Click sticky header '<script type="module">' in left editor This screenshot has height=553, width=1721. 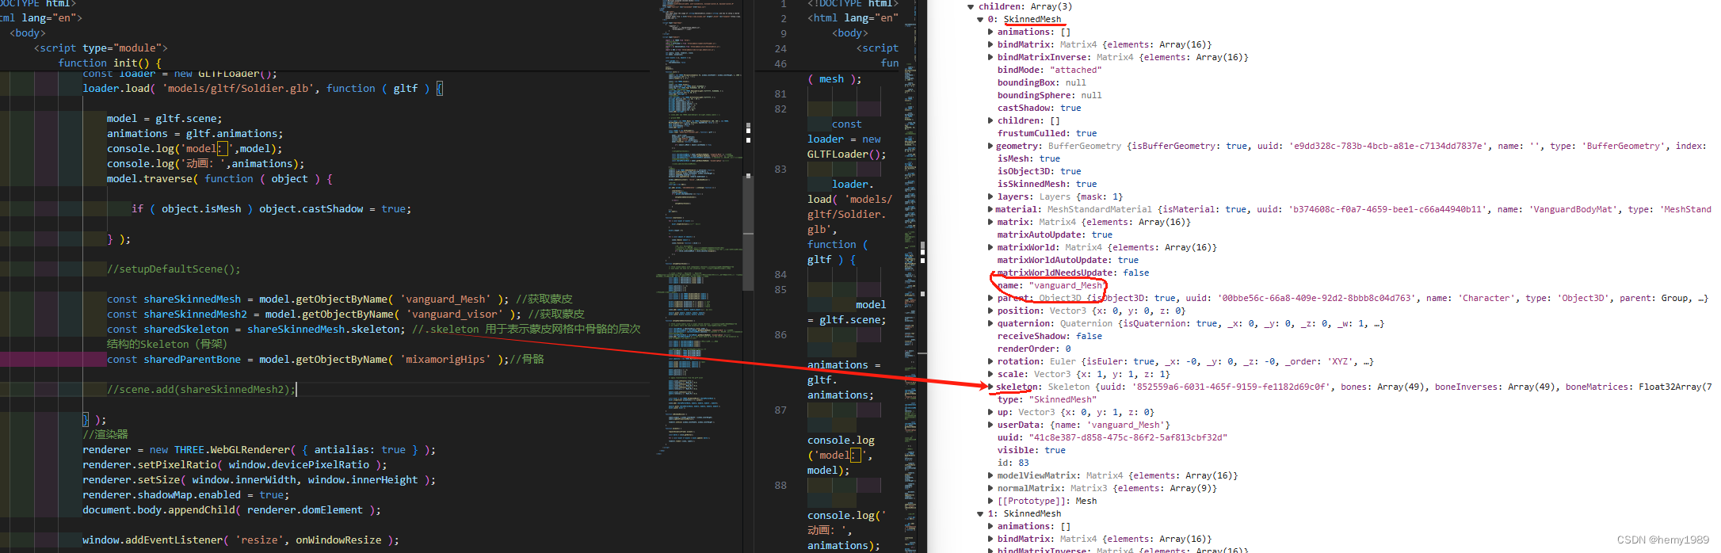pyautogui.click(x=101, y=48)
